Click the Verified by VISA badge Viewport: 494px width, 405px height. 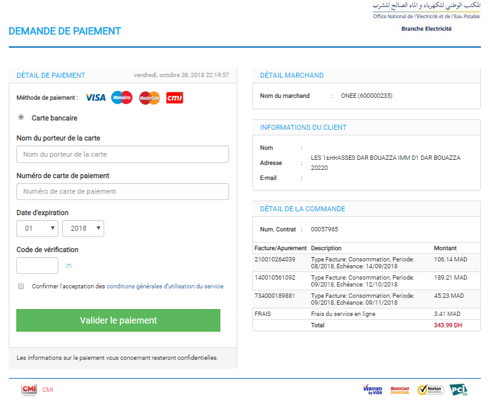tap(372, 389)
